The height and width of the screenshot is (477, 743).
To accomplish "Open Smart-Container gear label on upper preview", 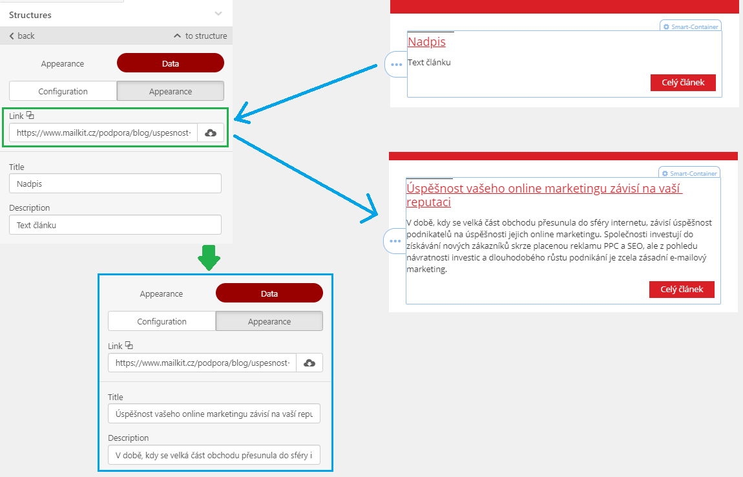I will [691, 26].
